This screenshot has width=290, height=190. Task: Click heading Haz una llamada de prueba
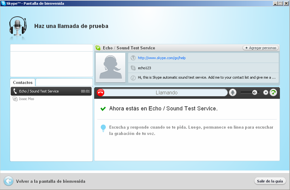[x=71, y=26]
